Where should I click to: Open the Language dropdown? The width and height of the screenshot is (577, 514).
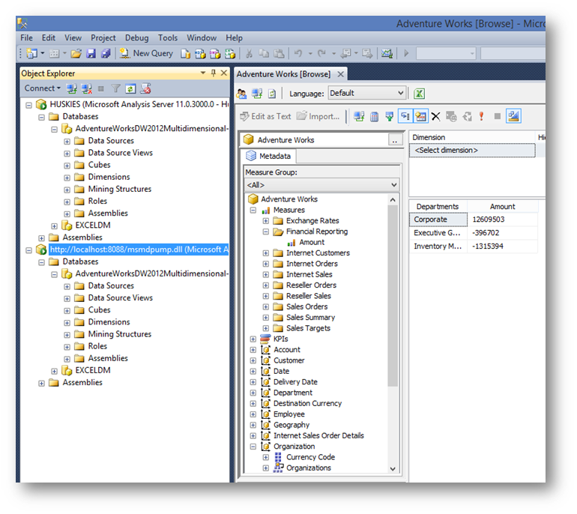click(367, 93)
